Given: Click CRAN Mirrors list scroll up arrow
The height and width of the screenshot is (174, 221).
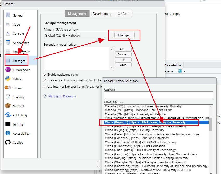Looking at the screenshot, I should coord(211,107).
